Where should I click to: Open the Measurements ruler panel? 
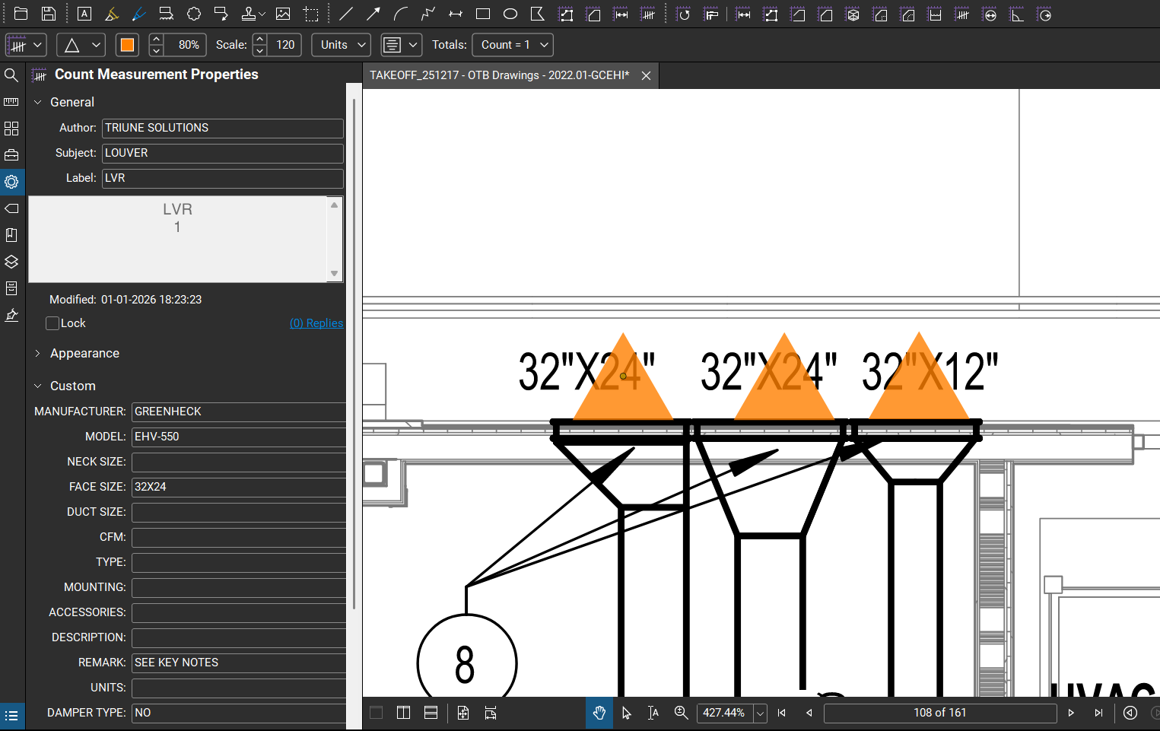(11, 101)
